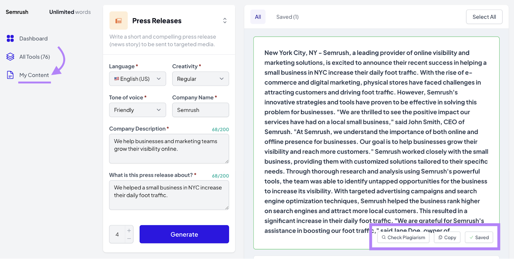Click the All Tools layers icon
This screenshot has width=514, height=259.
coord(10,57)
